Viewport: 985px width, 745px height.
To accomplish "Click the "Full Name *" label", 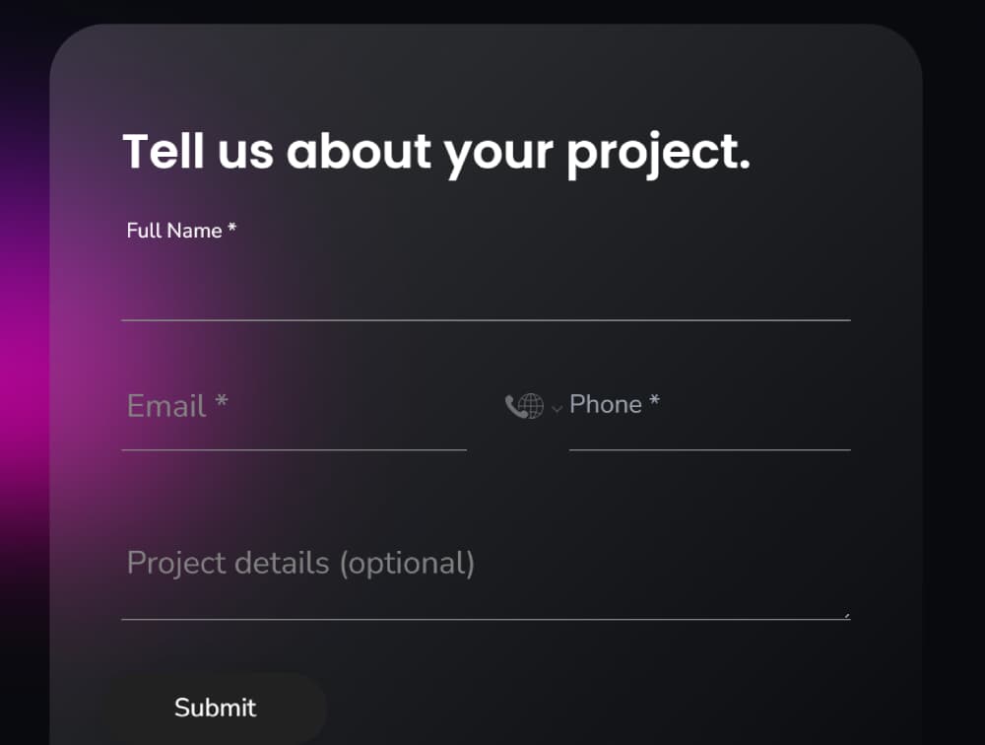I will [x=181, y=231].
